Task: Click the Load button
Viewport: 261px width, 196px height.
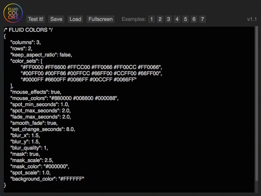Action: (75, 19)
